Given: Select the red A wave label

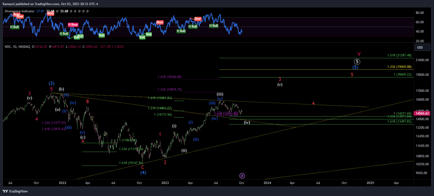Looking at the screenshot, I should pos(83,141).
